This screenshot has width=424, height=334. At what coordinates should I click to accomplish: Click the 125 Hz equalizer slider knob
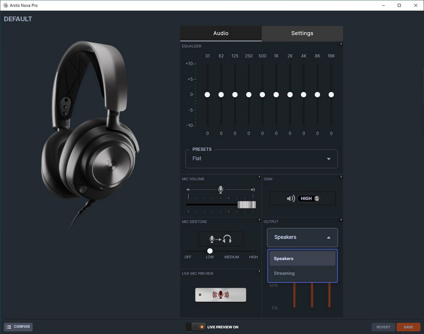click(x=235, y=95)
